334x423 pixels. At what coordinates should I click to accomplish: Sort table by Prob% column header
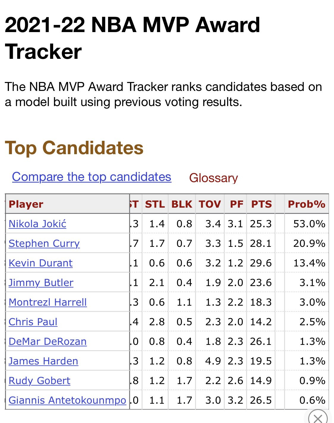[x=307, y=204]
